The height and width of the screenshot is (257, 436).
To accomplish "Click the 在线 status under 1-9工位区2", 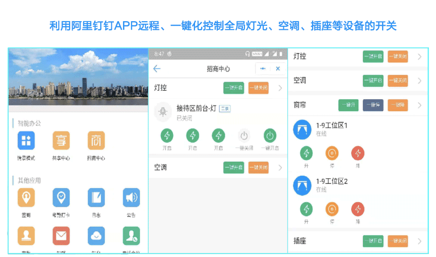I will point(321,189).
